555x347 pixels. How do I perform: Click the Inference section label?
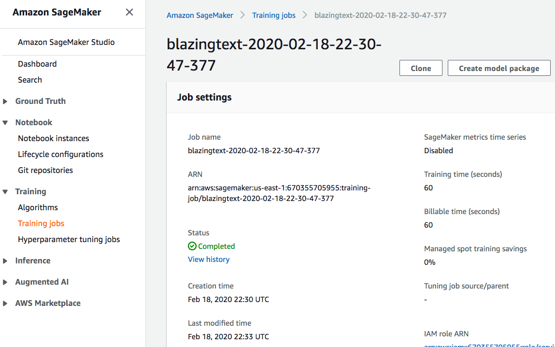tap(33, 260)
